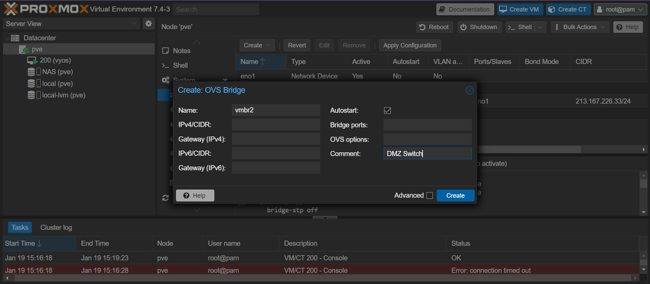Open root@pam user dropdown
The width and height of the screenshot is (650, 284).
click(641, 9)
